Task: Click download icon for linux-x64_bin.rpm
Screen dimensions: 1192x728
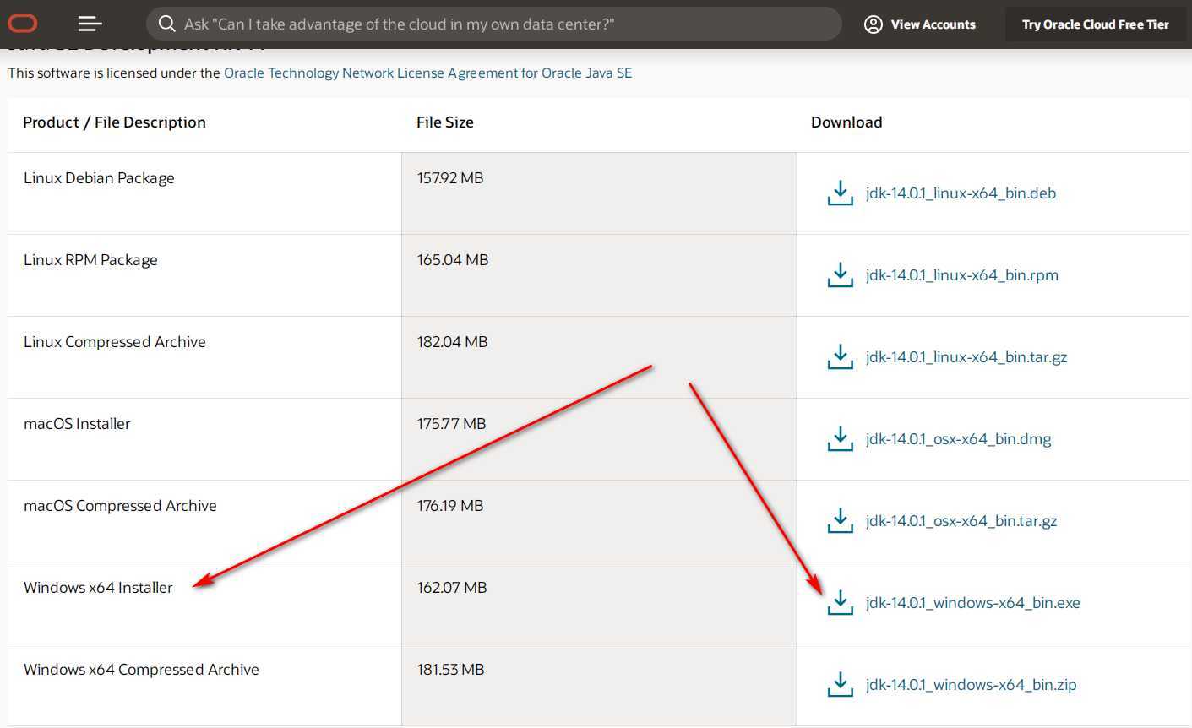Action: (840, 275)
